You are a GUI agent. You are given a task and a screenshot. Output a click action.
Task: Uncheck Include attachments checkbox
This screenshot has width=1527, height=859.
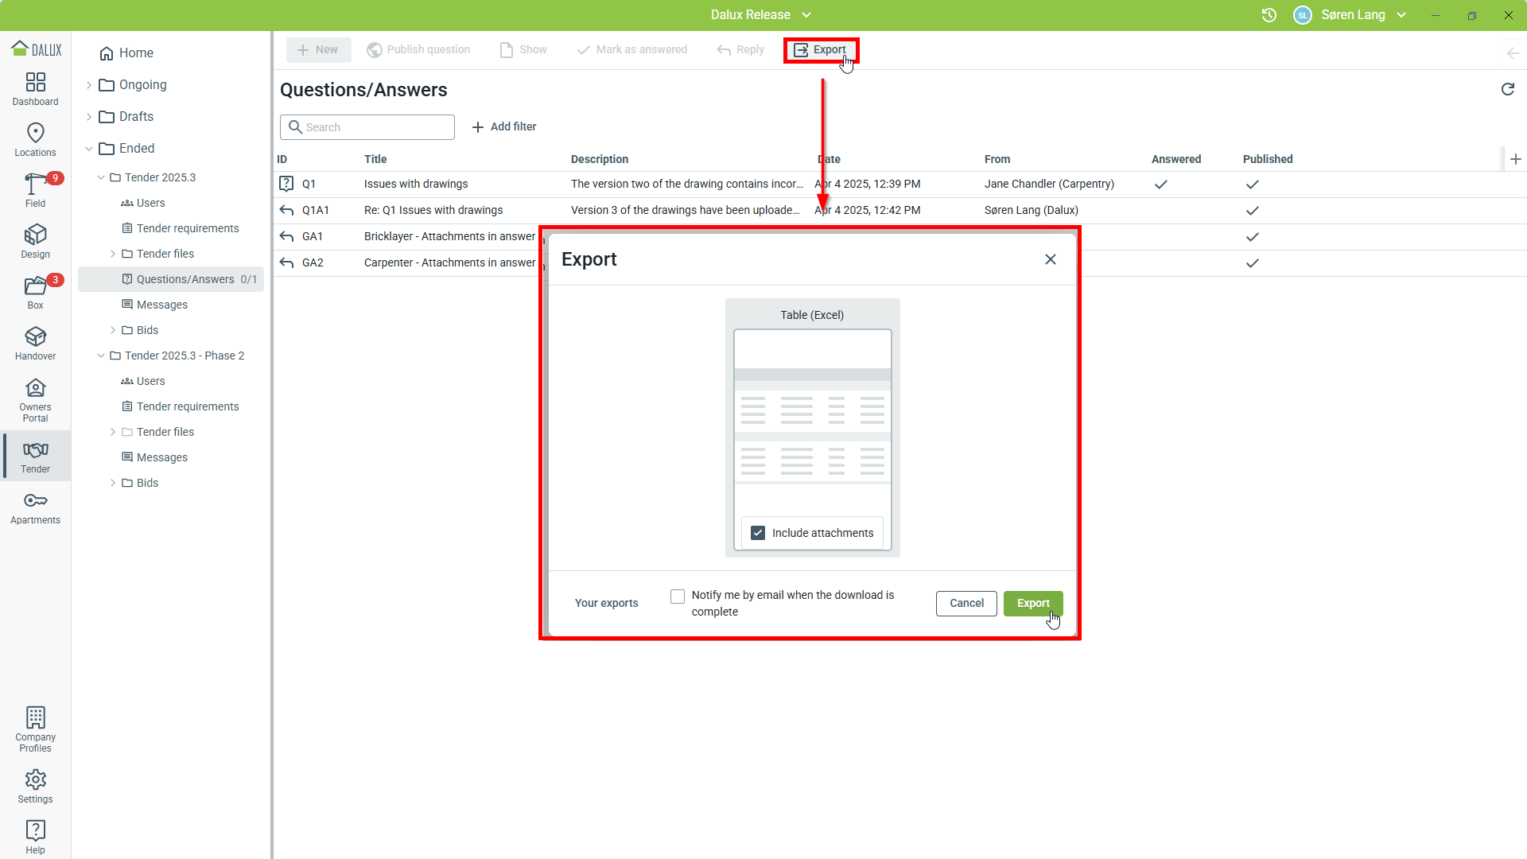pos(758,533)
